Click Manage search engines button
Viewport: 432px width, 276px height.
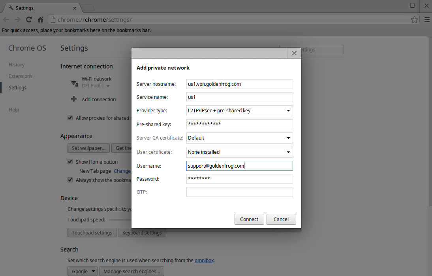[x=132, y=271]
